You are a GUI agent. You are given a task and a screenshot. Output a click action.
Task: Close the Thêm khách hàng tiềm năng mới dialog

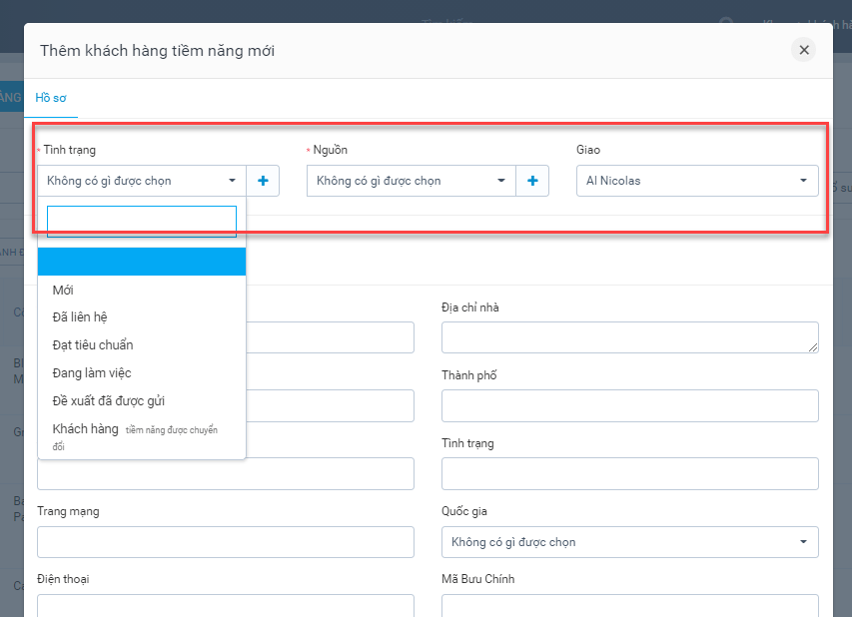[x=804, y=50]
